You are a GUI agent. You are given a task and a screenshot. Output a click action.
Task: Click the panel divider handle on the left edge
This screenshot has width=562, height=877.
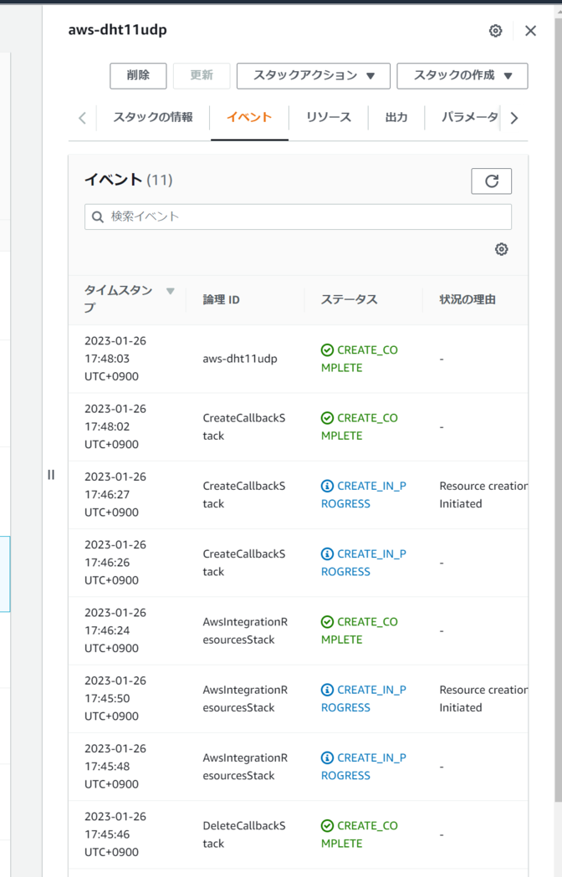pyautogui.click(x=51, y=474)
